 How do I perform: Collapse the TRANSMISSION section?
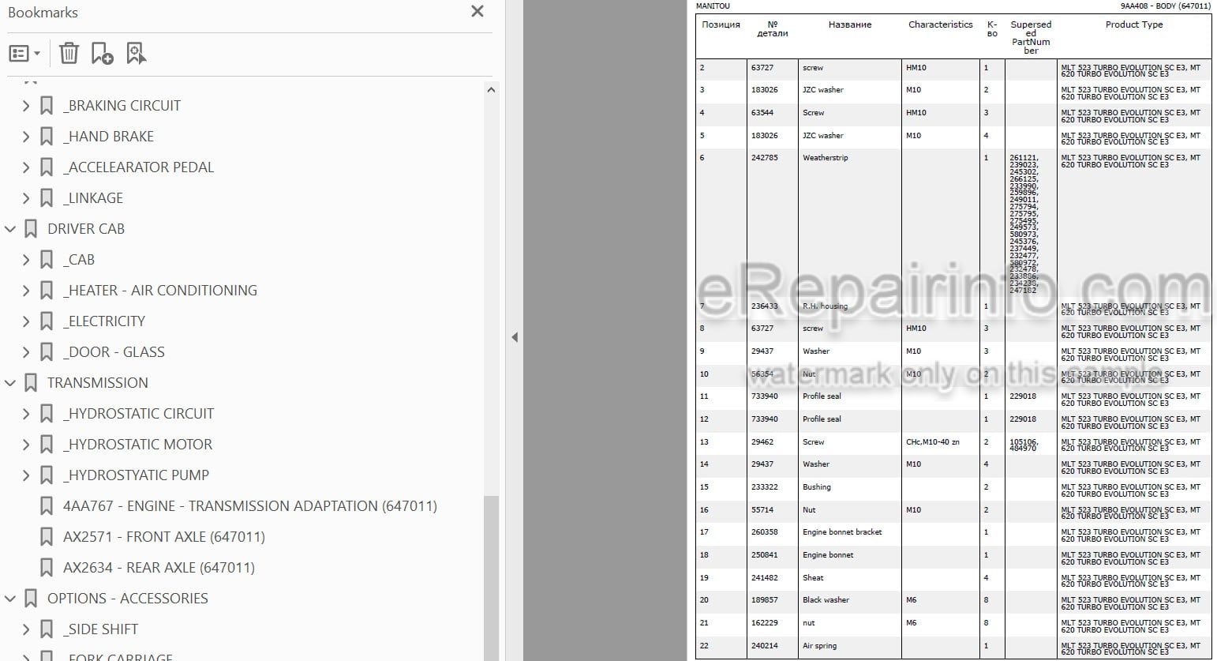[10, 382]
